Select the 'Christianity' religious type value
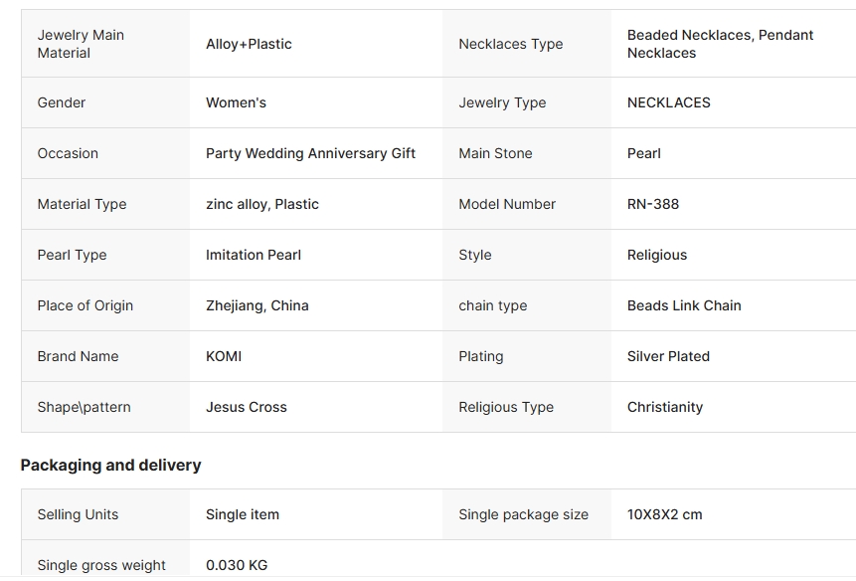Image resolution: width=856 pixels, height=581 pixels. pyautogui.click(x=665, y=407)
